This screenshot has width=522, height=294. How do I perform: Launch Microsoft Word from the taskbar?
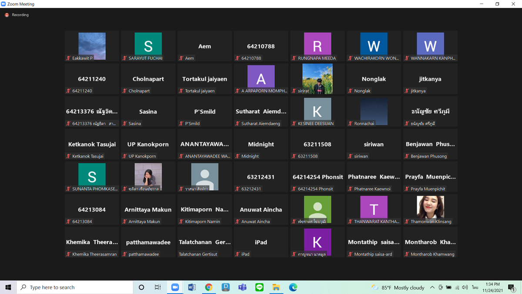[192, 287]
